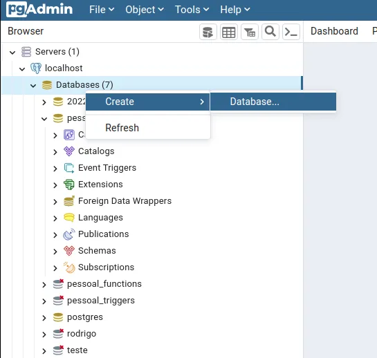The image size is (377, 358).
Task: Expand the postgres database node
Action: tap(44, 318)
